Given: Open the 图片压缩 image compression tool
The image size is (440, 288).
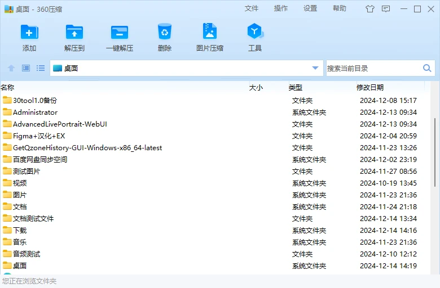Looking at the screenshot, I should point(210,31).
